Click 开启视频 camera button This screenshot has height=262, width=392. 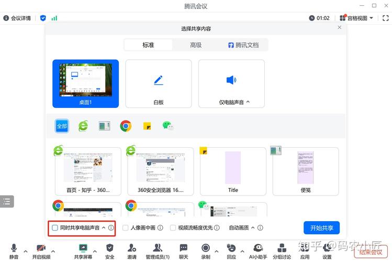pos(41,251)
